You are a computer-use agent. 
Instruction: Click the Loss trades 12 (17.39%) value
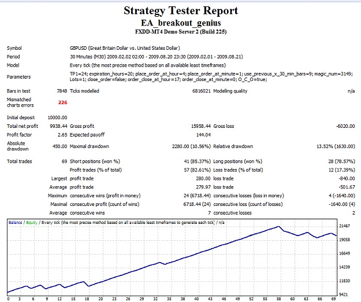[342, 170]
